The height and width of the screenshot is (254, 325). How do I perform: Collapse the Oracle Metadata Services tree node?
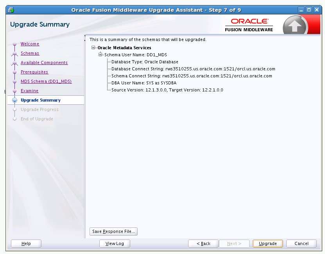click(93, 48)
